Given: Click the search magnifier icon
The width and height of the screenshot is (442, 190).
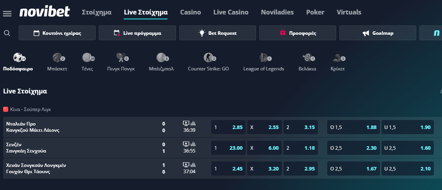Looking at the screenshot, I should click(x=7, y=33).
